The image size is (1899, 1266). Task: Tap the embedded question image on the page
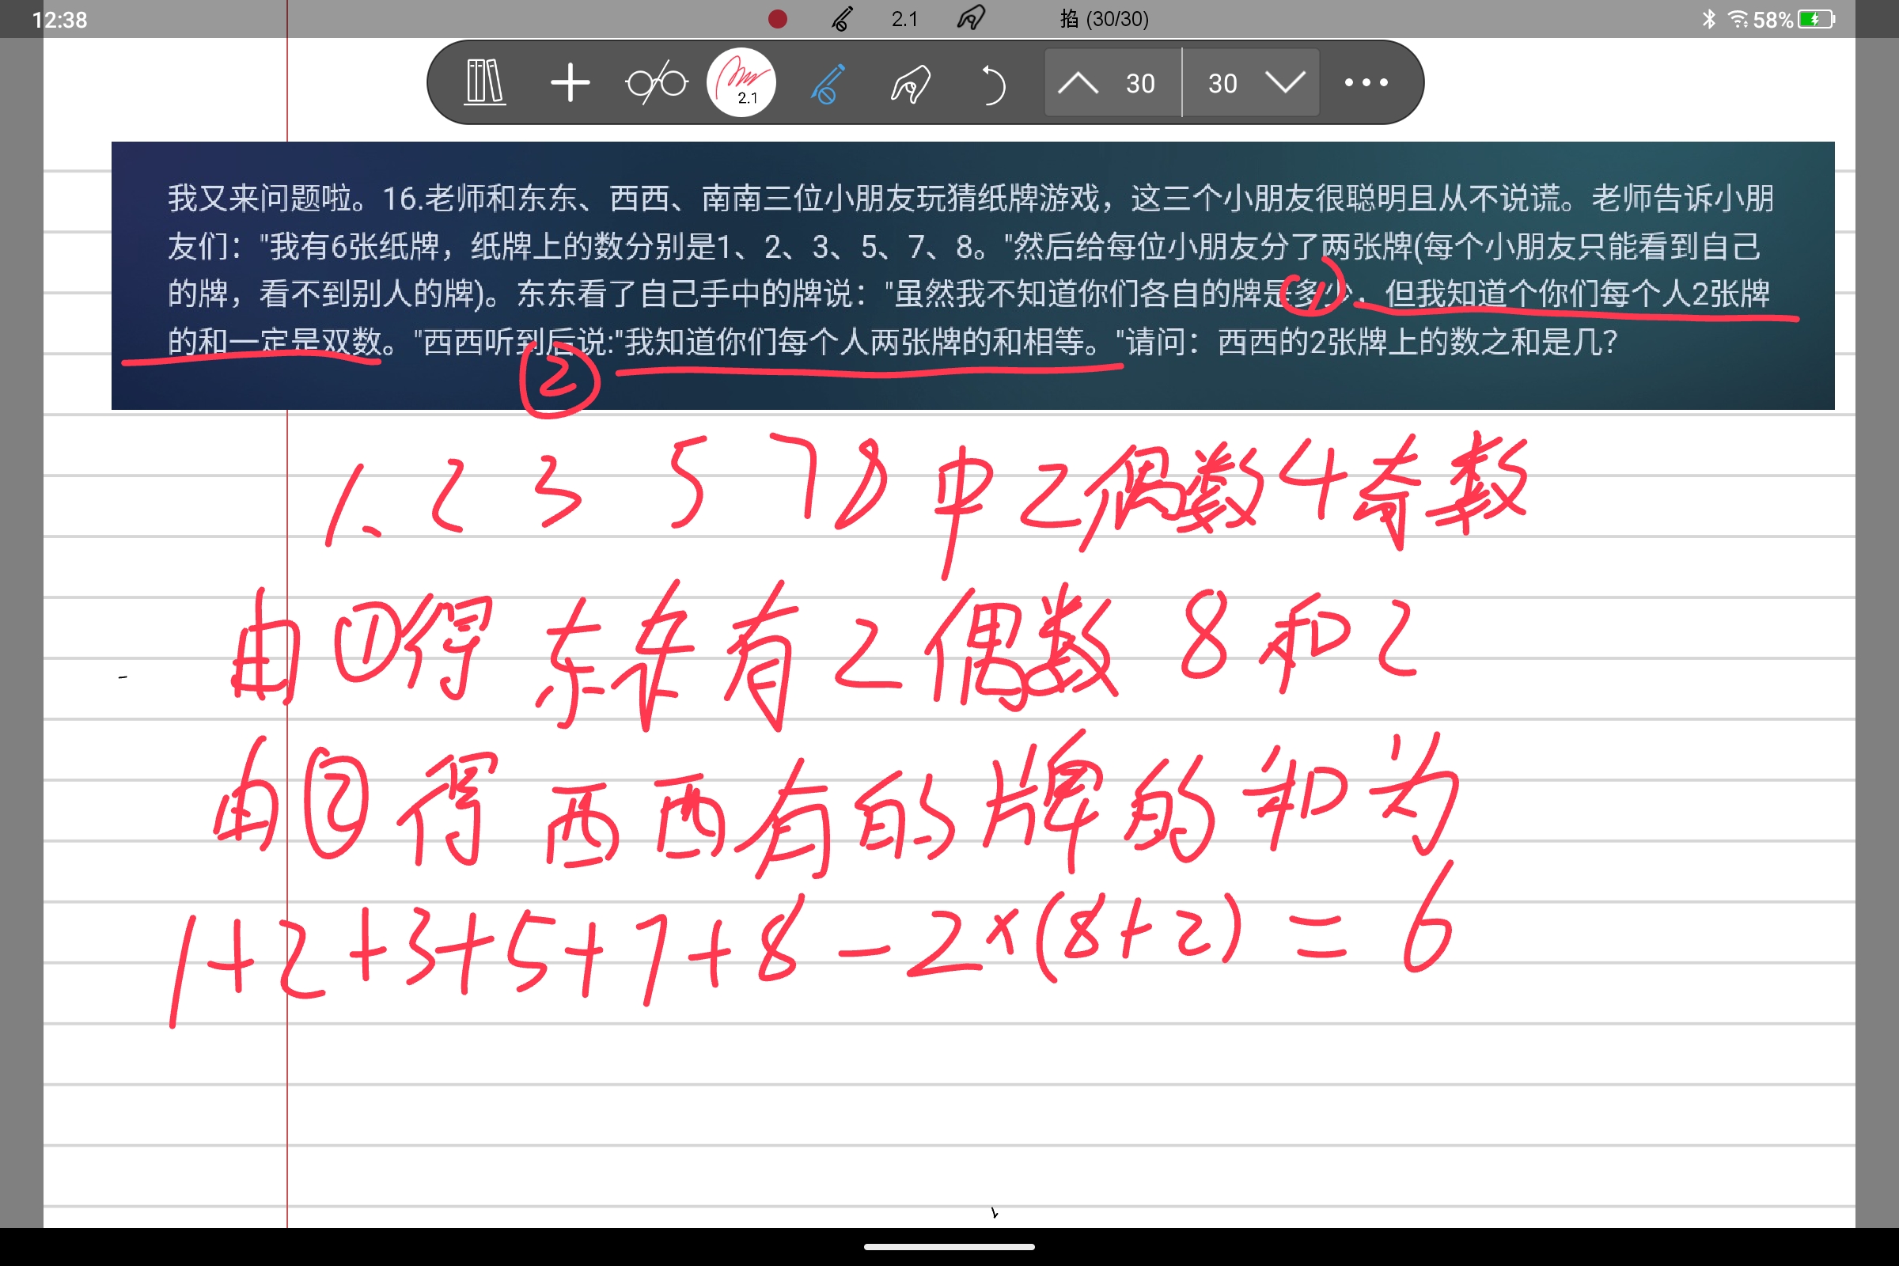(972, 275)
